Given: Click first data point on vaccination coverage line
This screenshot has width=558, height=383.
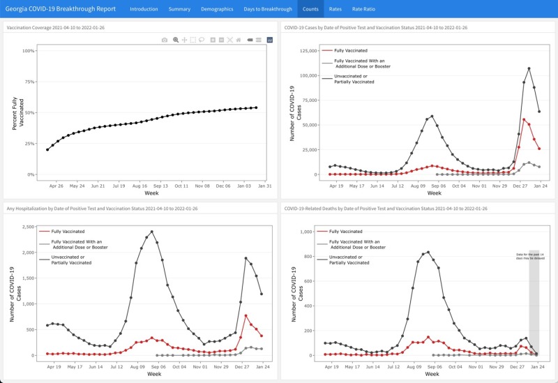Looking at the screenshot, I should 47,149.
